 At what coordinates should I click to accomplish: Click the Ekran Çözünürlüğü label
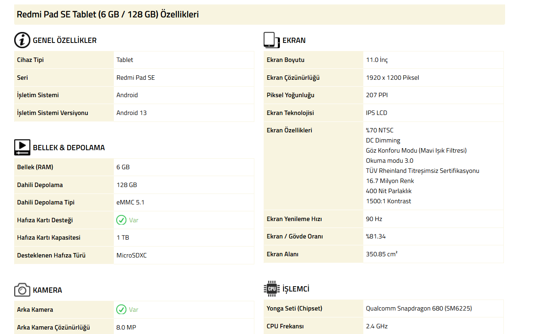tap(293, 78)
